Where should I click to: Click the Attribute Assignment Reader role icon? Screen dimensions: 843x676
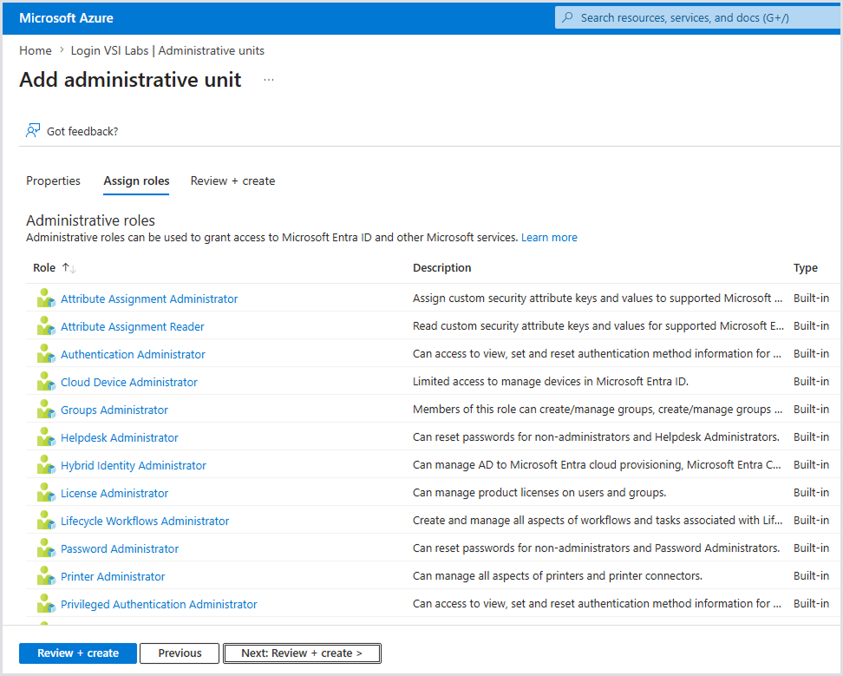[x=46, y=326]
